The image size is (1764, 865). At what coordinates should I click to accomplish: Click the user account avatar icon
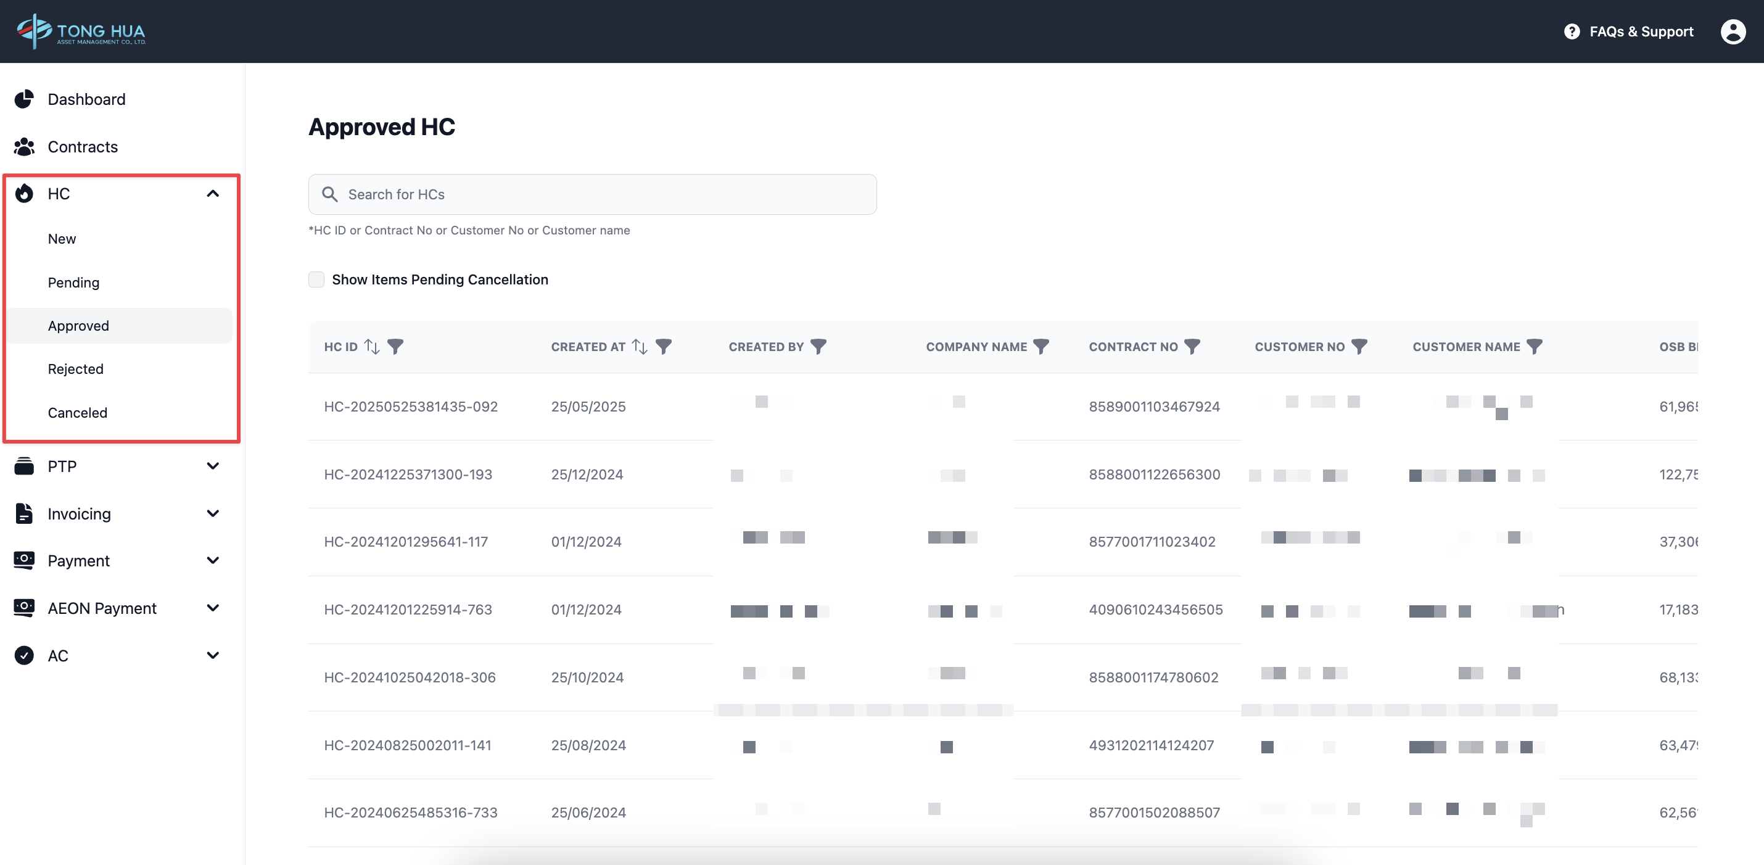pos(1733,31)
